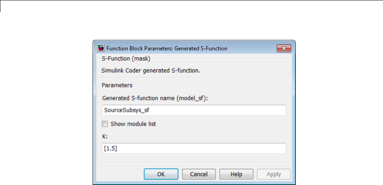This screenshot has height=185, width=383.
Task: Click the empty button-row area left of OK
Action: click(x=119, y=174)
